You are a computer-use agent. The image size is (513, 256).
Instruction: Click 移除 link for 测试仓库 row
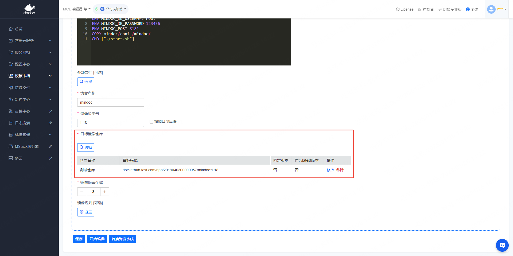[340, 170]
